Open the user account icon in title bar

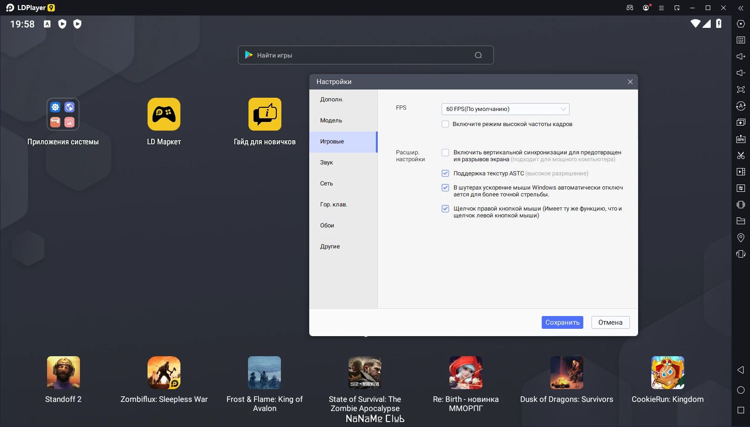click(646, 8)
